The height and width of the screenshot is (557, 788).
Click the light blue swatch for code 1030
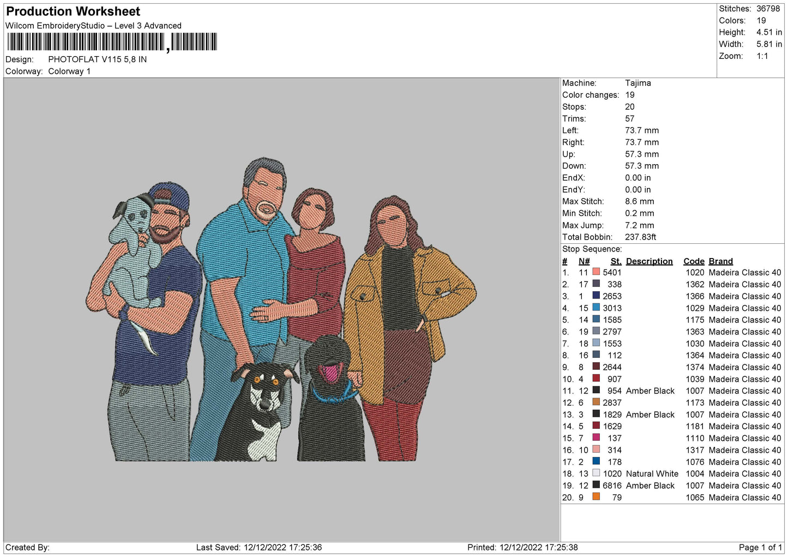coord(596,343)
